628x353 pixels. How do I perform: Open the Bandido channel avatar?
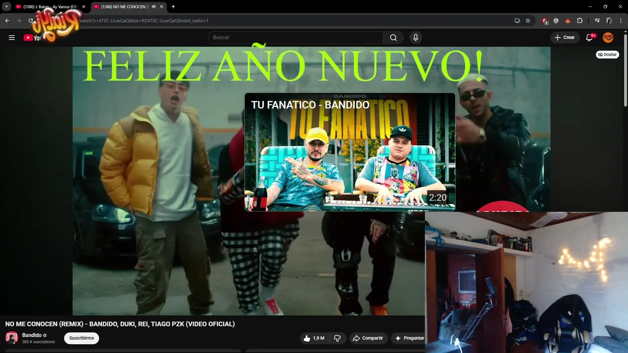[12, 338]
